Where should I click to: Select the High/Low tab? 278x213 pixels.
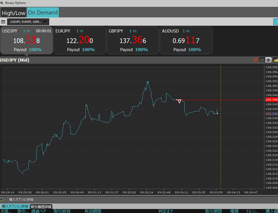click(x=13, y=13)
